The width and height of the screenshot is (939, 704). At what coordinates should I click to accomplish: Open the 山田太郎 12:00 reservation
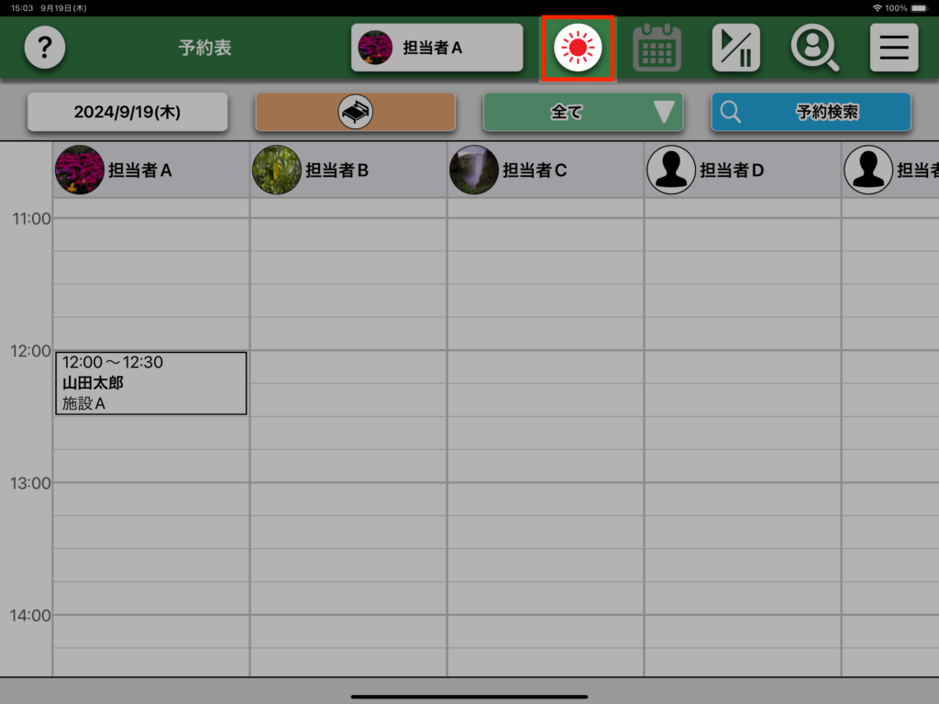150,382
